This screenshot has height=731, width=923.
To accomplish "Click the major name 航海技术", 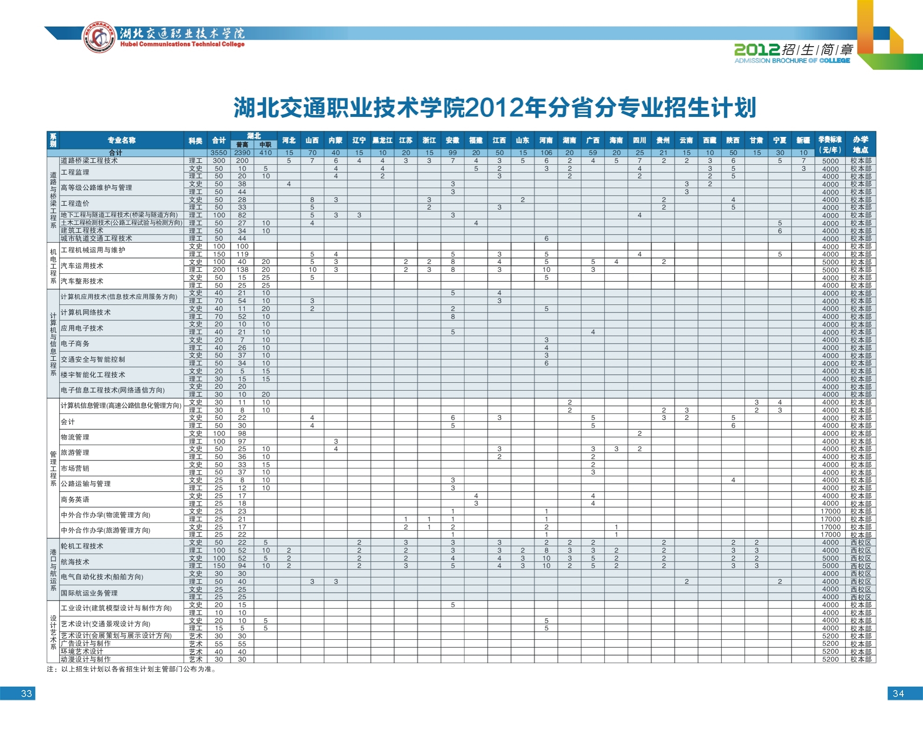I will point(75,562).
